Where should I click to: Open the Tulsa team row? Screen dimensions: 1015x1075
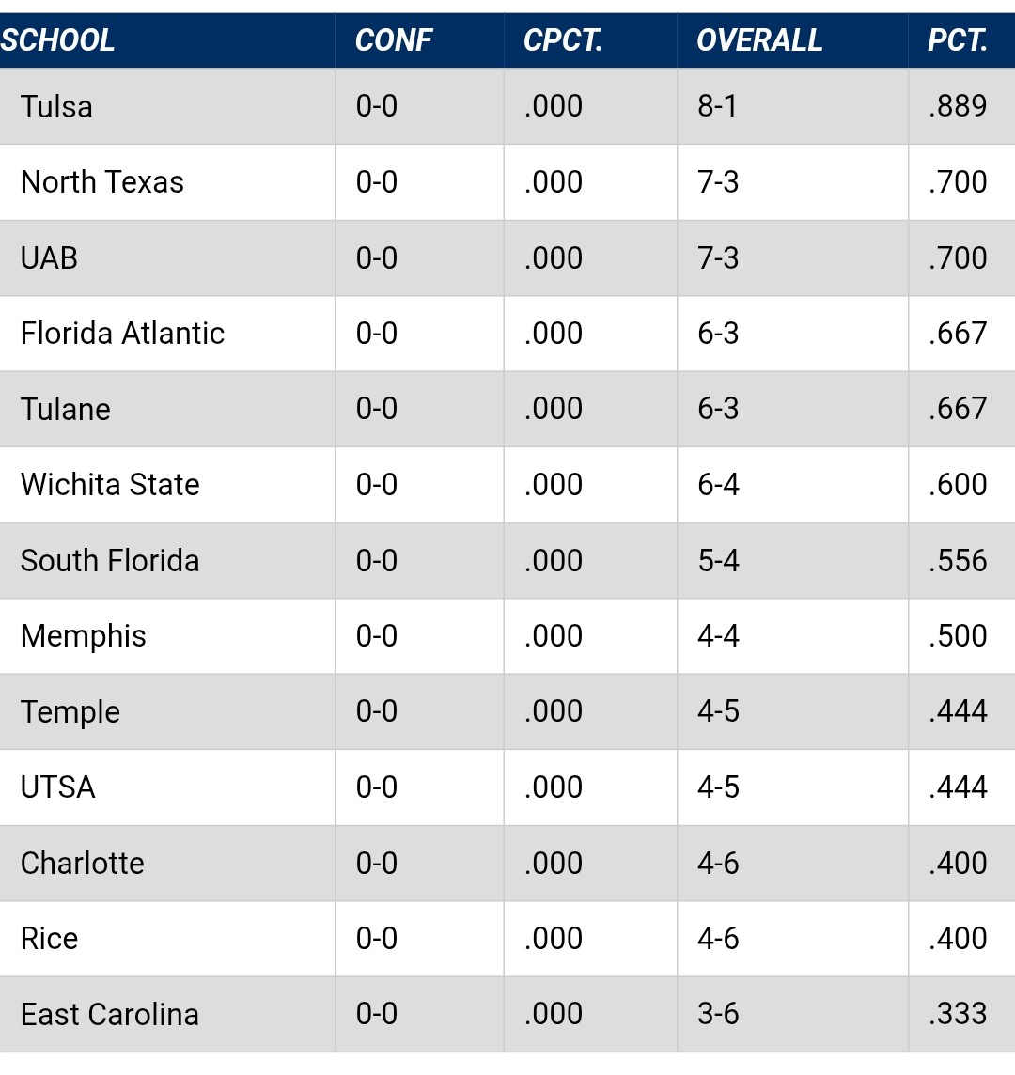coord(56,106)
